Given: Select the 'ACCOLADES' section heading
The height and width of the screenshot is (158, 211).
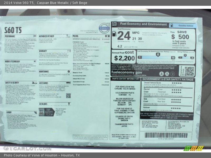Looking at the screenshot, I should (x=43, y=104).
